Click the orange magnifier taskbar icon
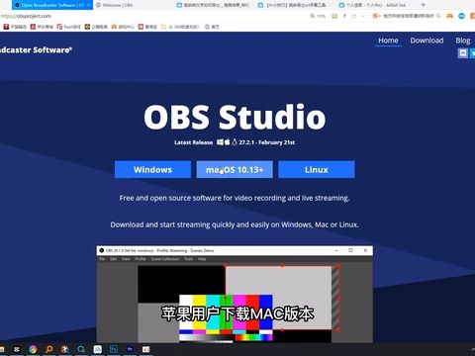This screenshot has width=475, height=356. [48, 349]
